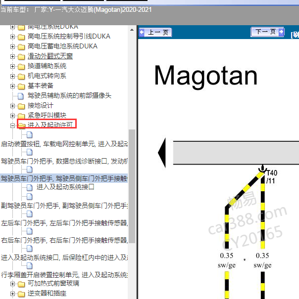Image resolution: width=299 pixels, height=299 pixels.
Task: Go to previous page with 上一页 button
Action: click(x=155, y=32)
